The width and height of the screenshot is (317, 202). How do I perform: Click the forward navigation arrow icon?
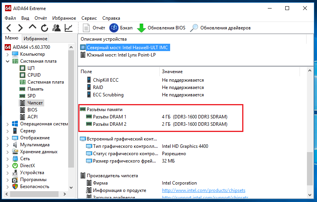tap(20, 28)
